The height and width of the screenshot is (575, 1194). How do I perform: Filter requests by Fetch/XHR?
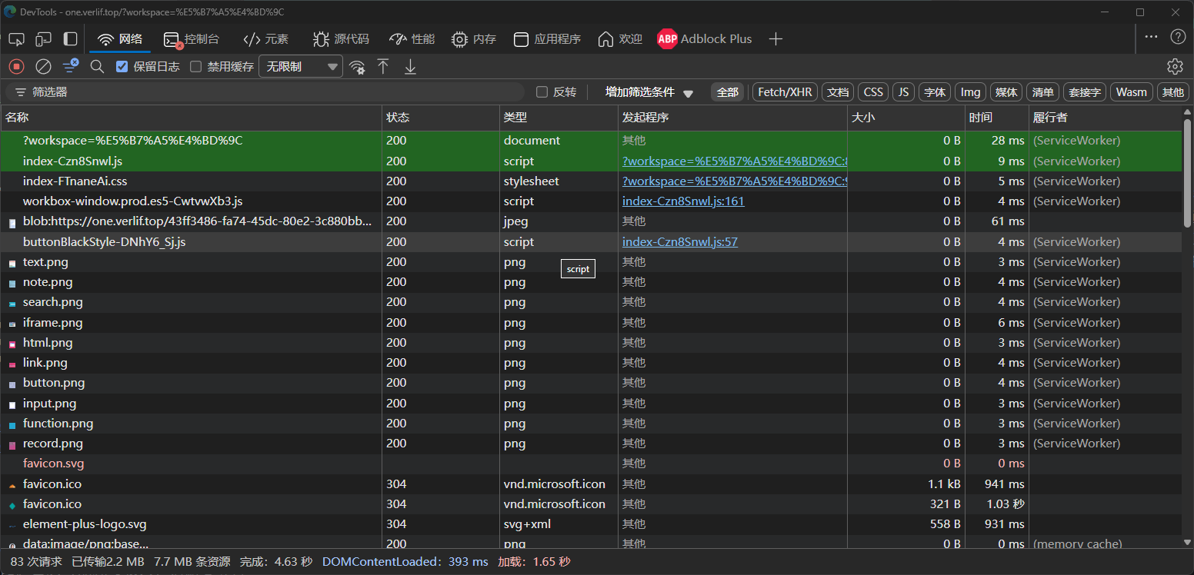(x=785, y=92)
